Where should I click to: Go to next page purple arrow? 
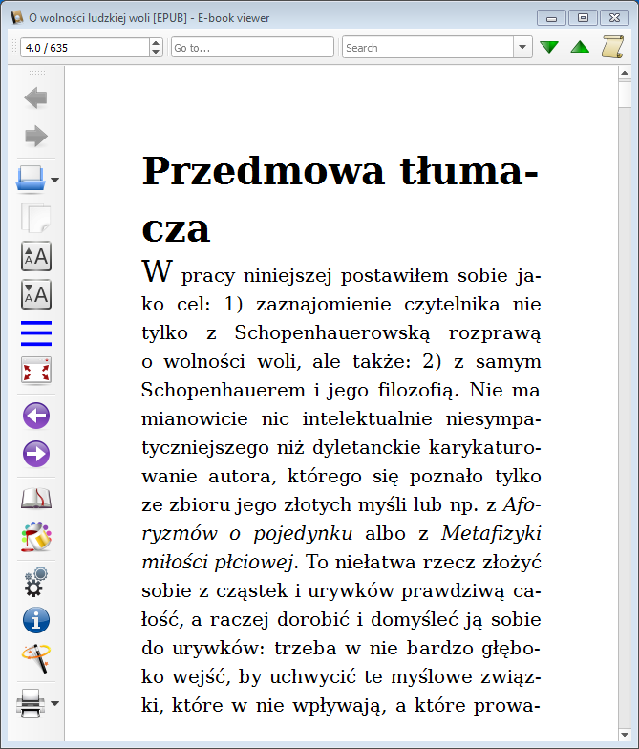point(36,454)
